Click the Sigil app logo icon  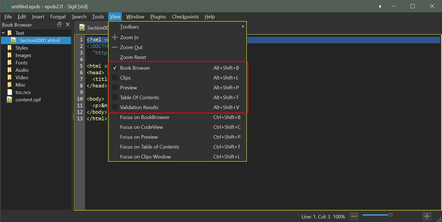(7, 6)
